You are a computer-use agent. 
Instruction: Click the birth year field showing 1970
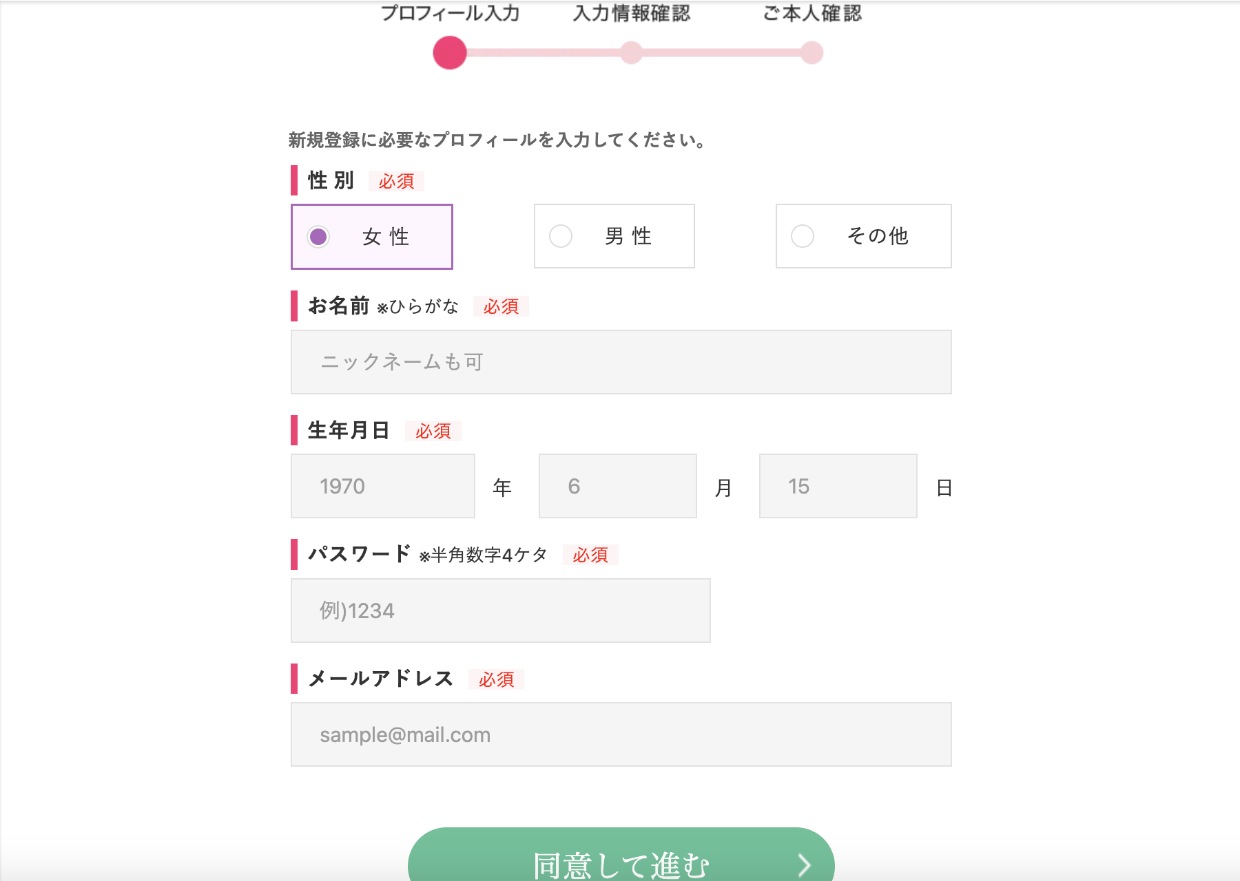(x=382, y=486)
